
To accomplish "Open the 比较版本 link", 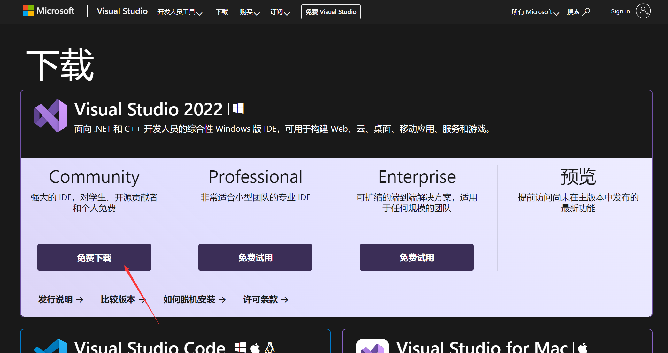I will [123, 299].
